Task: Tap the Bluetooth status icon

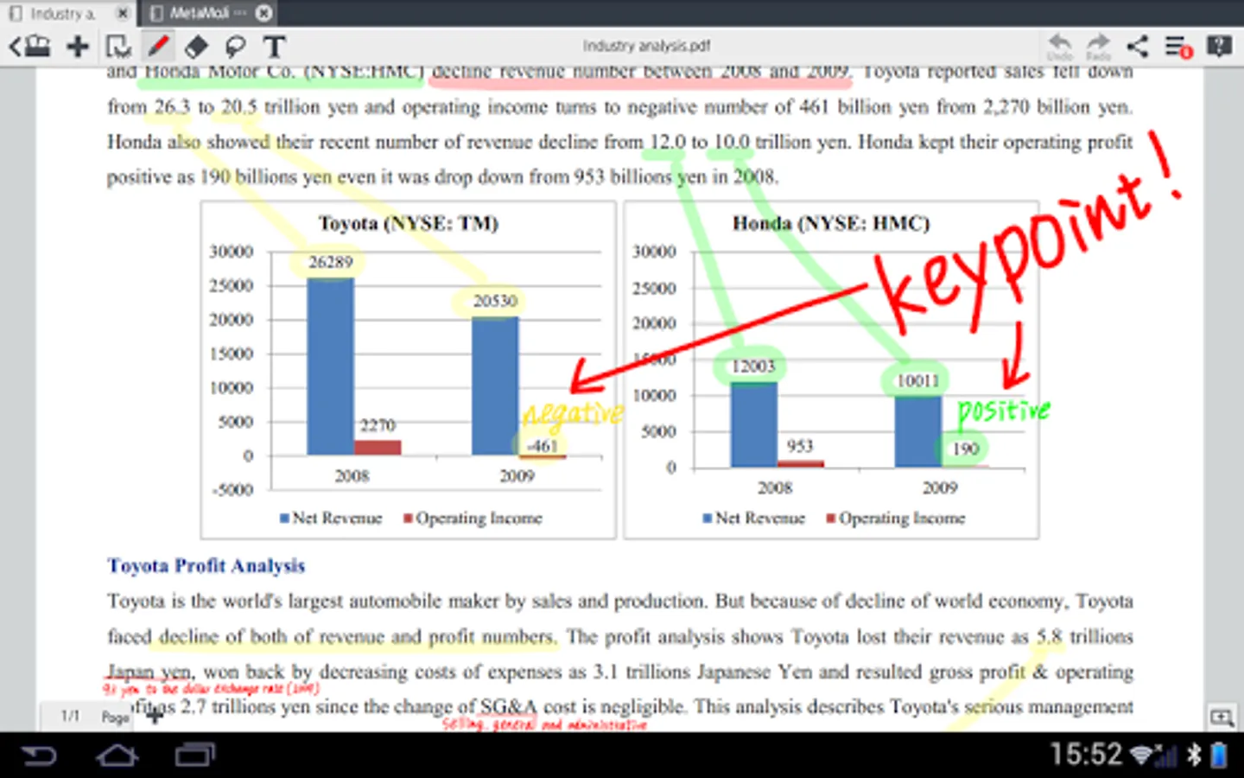Action: (x=1194, y=755)
